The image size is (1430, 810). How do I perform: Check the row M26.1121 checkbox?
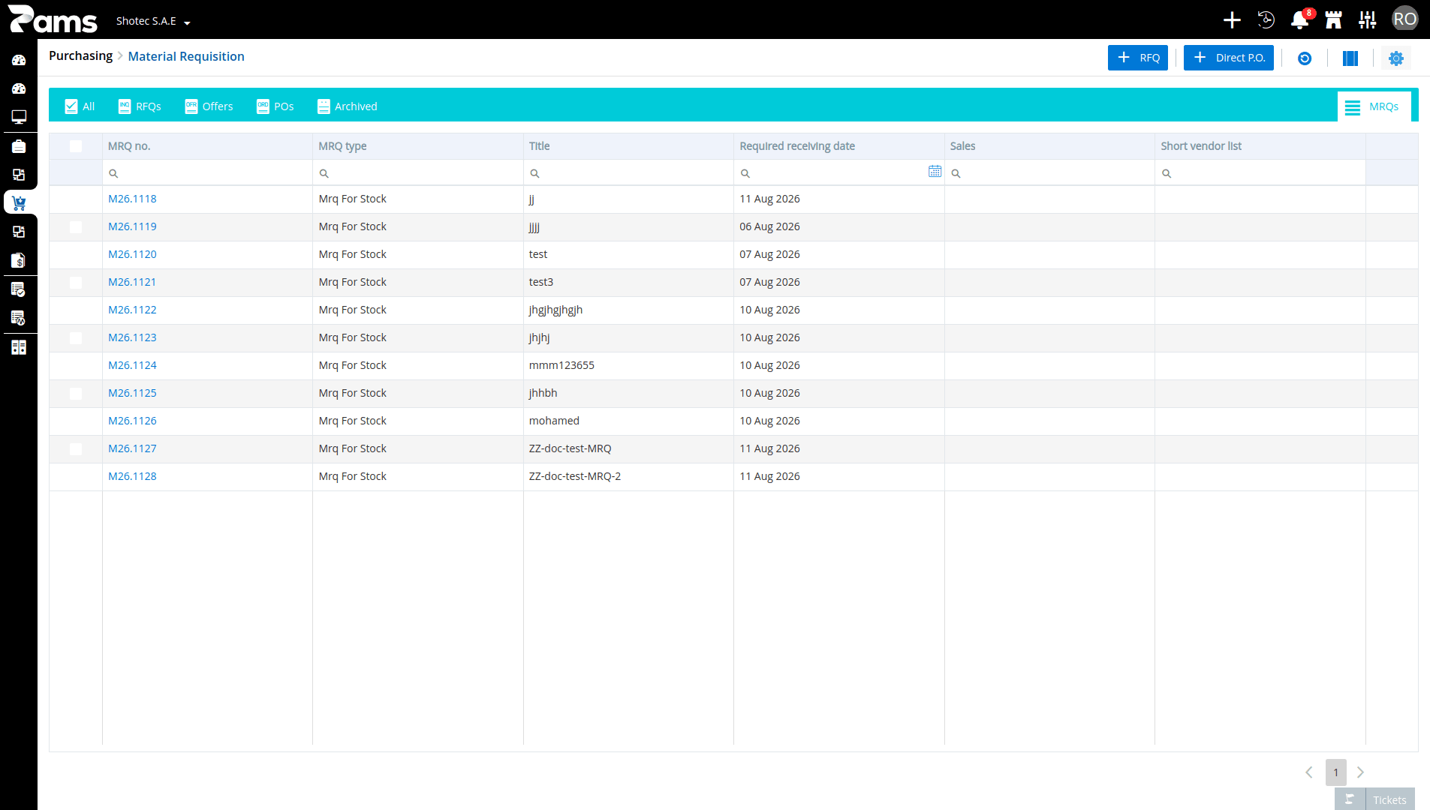[76, 283]
